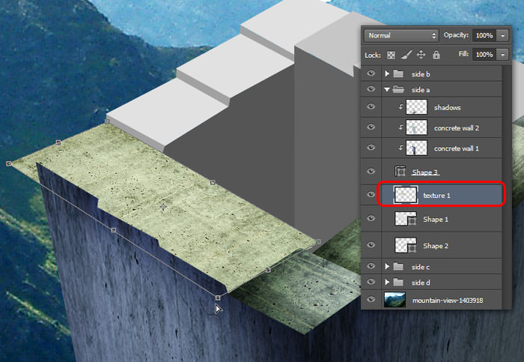This screenshot has height=362, width=524.
Task: Select the 'texture 1' layer name
Action: (x=436, y=196)
